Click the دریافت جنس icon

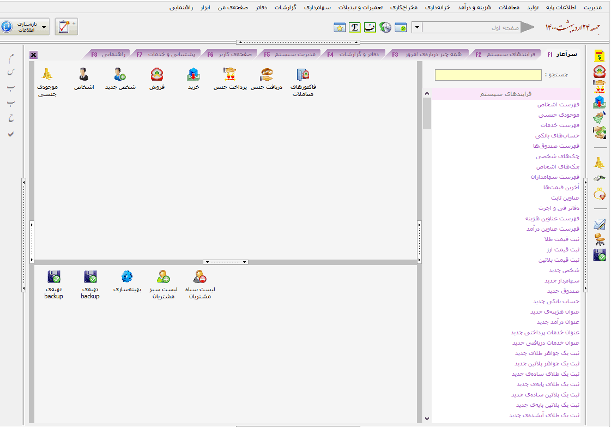pyautogui.click(x=267, y=75)
